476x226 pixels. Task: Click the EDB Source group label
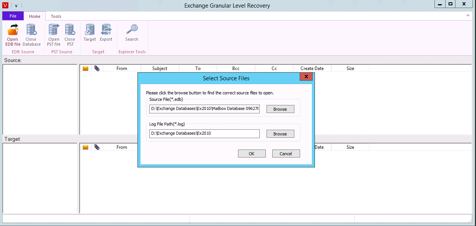pyautogui.click(x=23, y=52)
